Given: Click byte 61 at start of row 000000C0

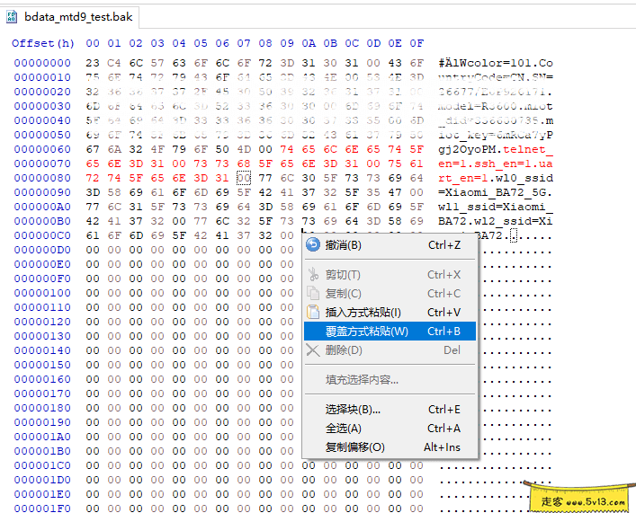Looking at the screenshot, I should coord(93,235).
